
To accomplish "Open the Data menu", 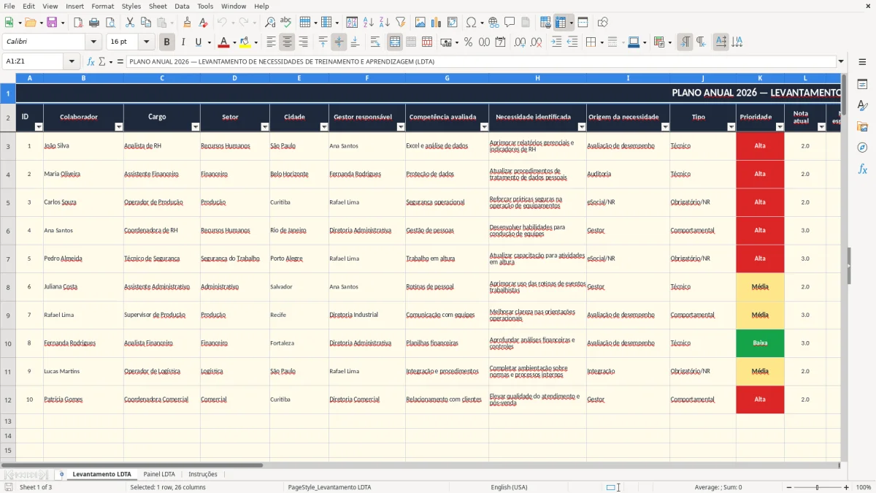I will [x=182, y=6].
